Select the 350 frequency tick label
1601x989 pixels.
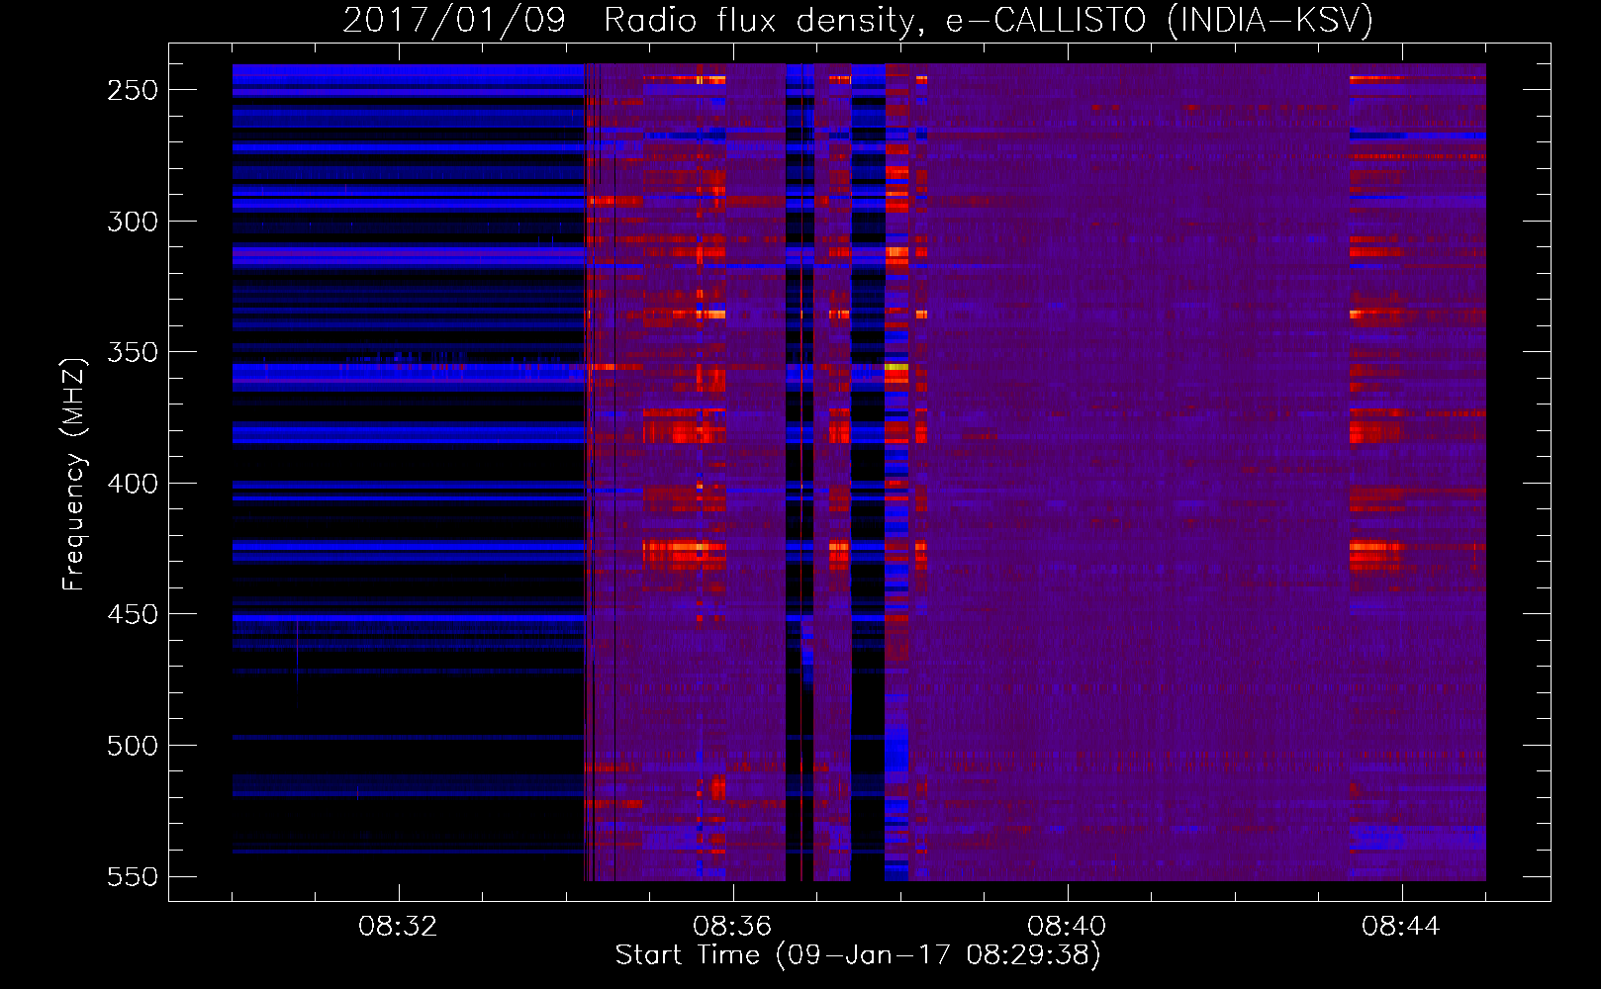(x=133, y=352)
